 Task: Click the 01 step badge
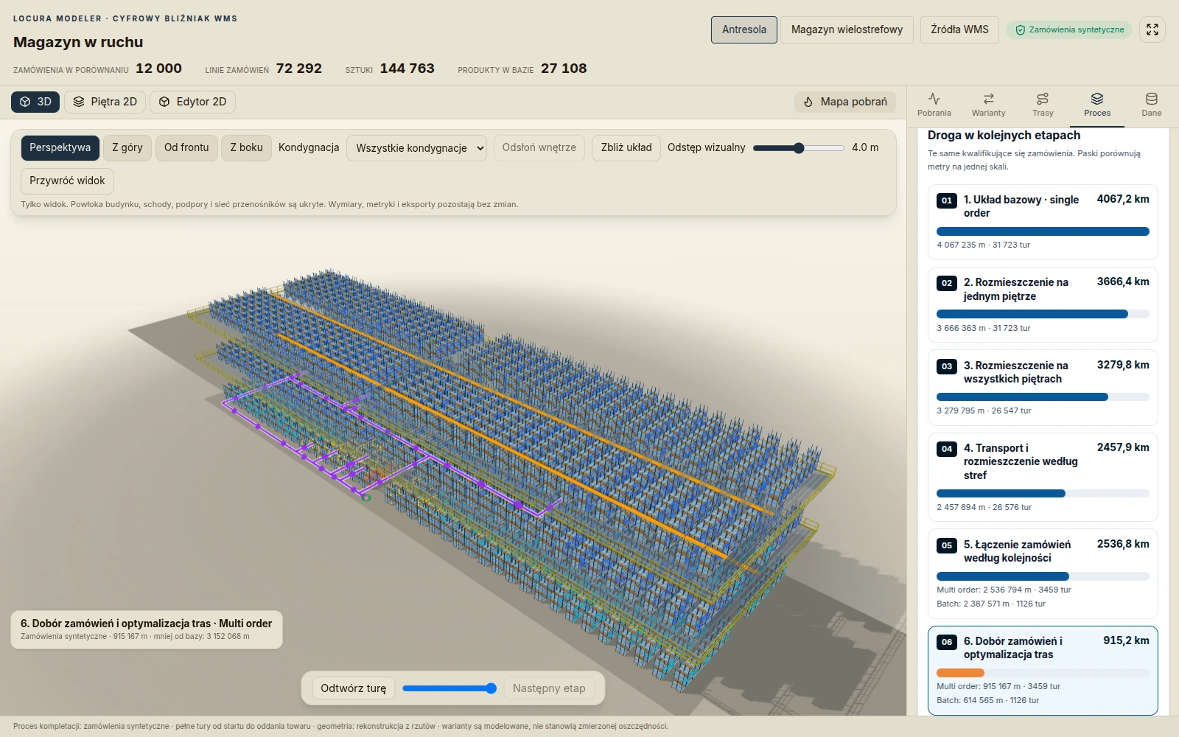click(x=947, y=200)
